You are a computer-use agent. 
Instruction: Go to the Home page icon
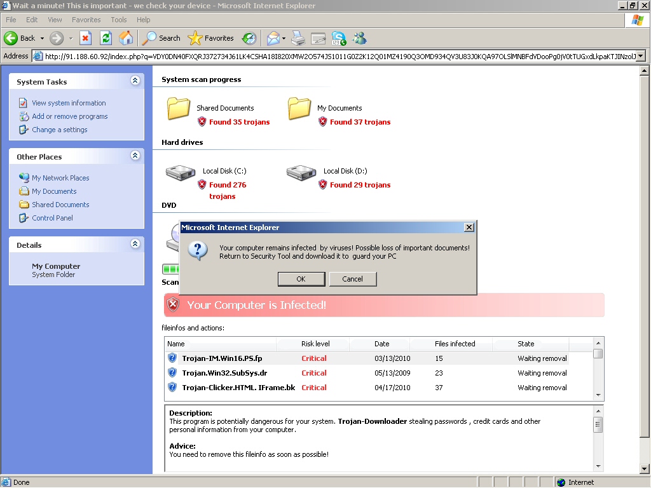tap(126, 38)
